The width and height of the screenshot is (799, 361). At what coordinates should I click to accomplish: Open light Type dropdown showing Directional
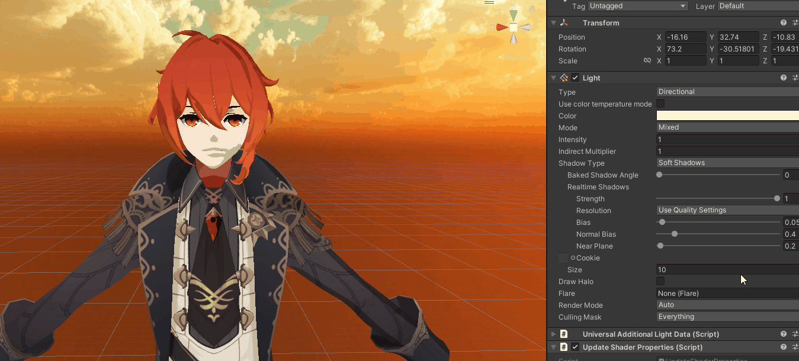pyautogui.click(x=727, y=92)
